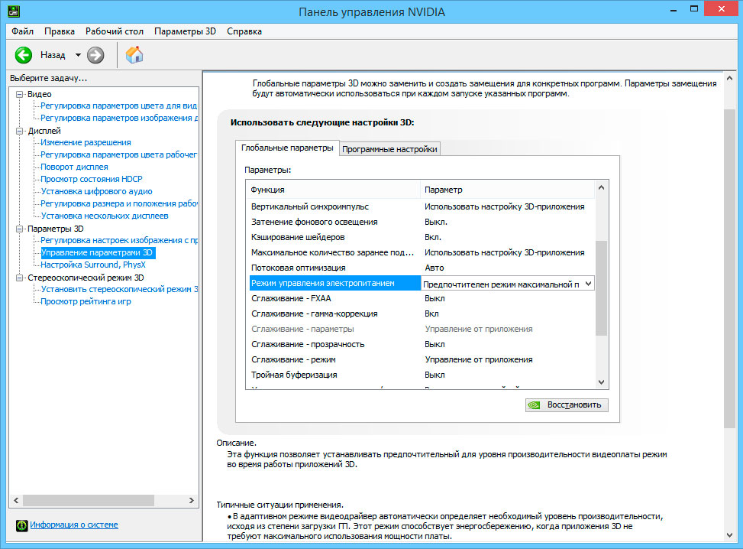Screen dimensions: 743x549
Task: Click the settings list scrollbar thumb
Action: 601,288
